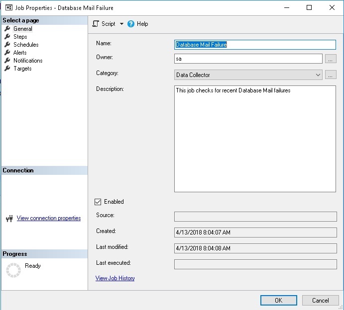Browse for job owner with ellipsis button
This screenshot has width=344, height=310.
point(331,59)
